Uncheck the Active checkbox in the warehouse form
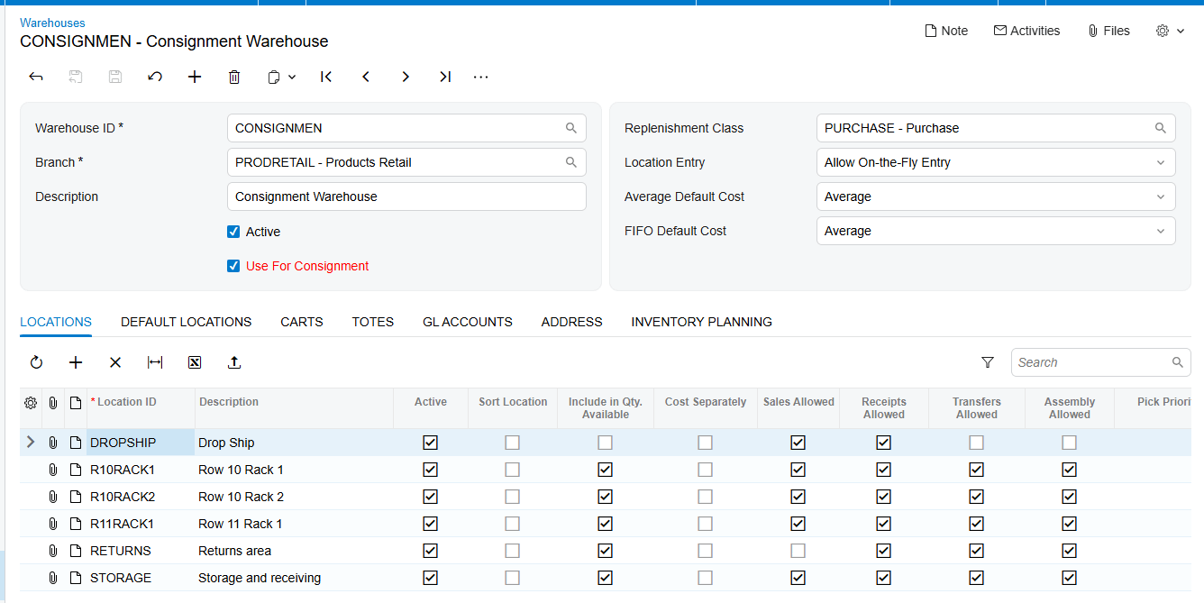1204x603 pixels. [233, 232]
